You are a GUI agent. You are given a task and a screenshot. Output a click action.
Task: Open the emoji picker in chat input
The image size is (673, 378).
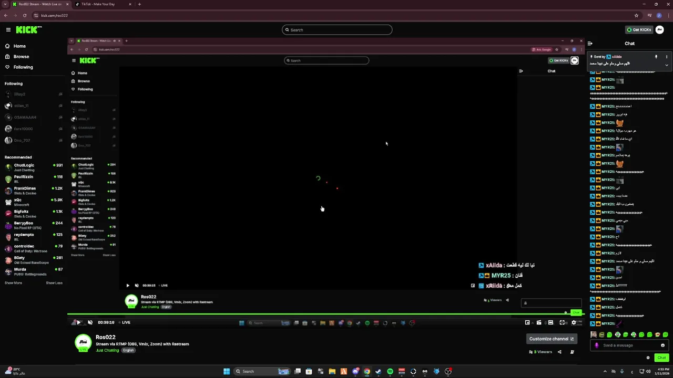(662, 345)
